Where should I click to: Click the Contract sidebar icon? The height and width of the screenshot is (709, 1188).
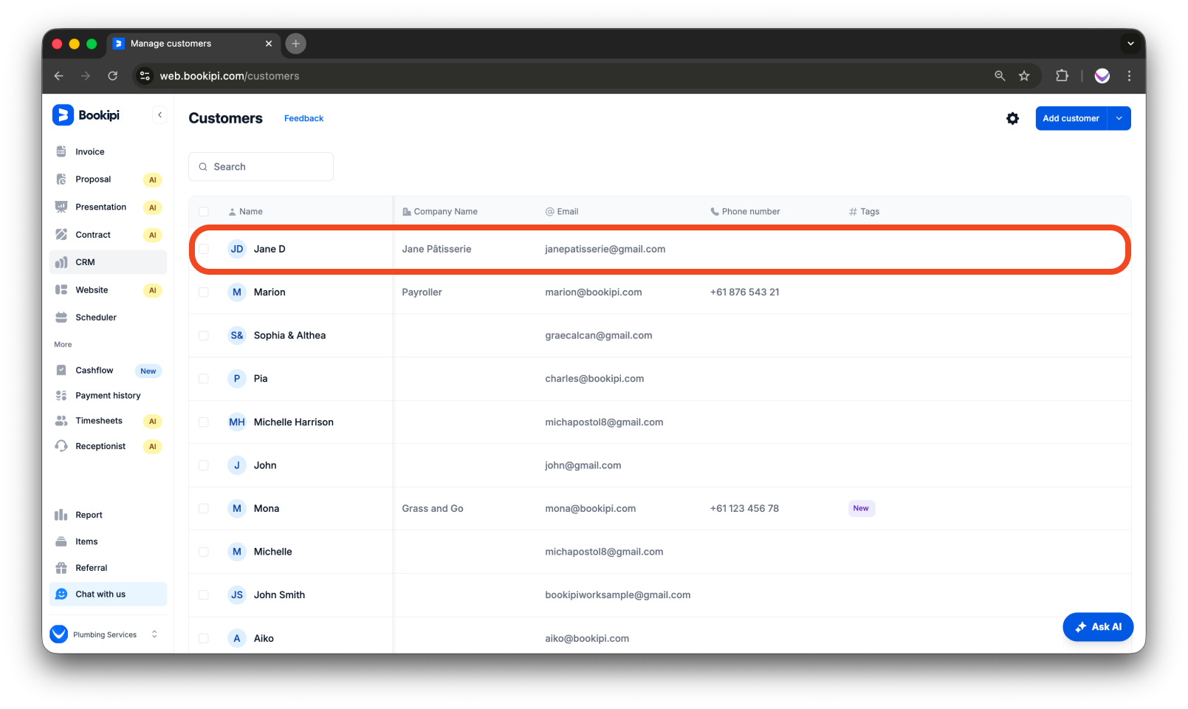click(62, 234)
